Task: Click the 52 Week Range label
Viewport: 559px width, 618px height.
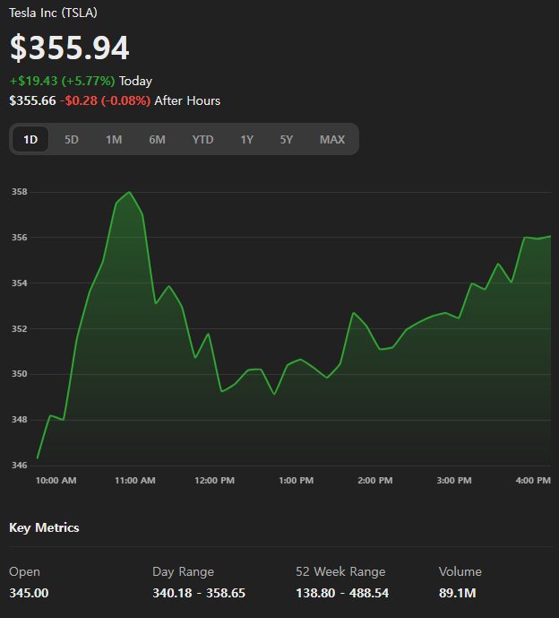Action: 340,572
